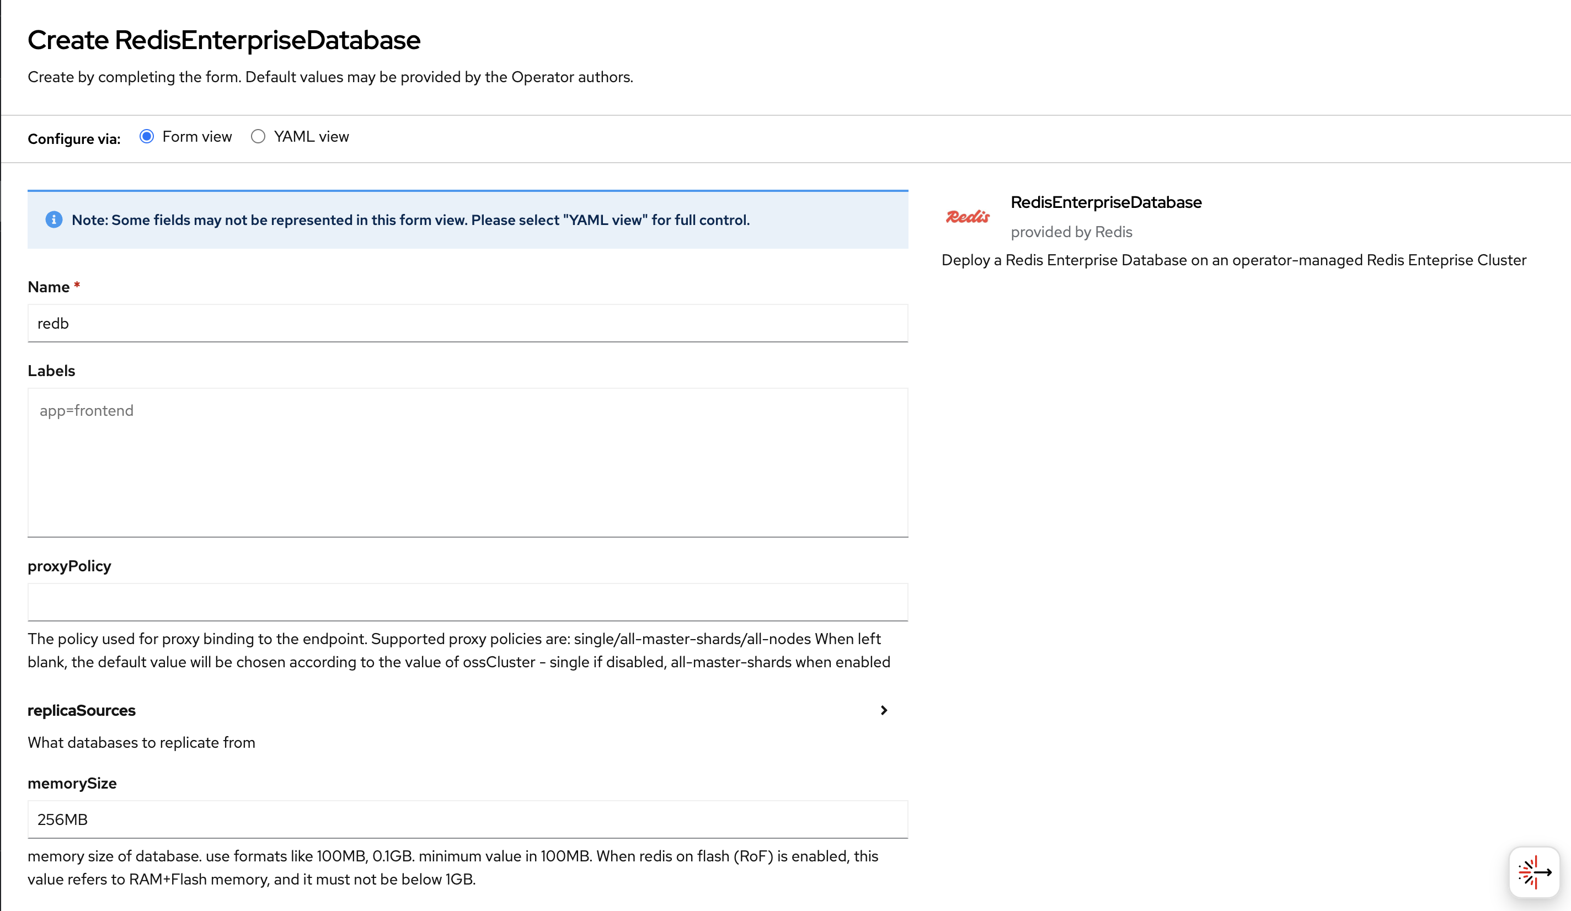The width and height of the screenshot is (1571, 911).
Task: Click the Labels text area
Action: click(x=468, y=462)
